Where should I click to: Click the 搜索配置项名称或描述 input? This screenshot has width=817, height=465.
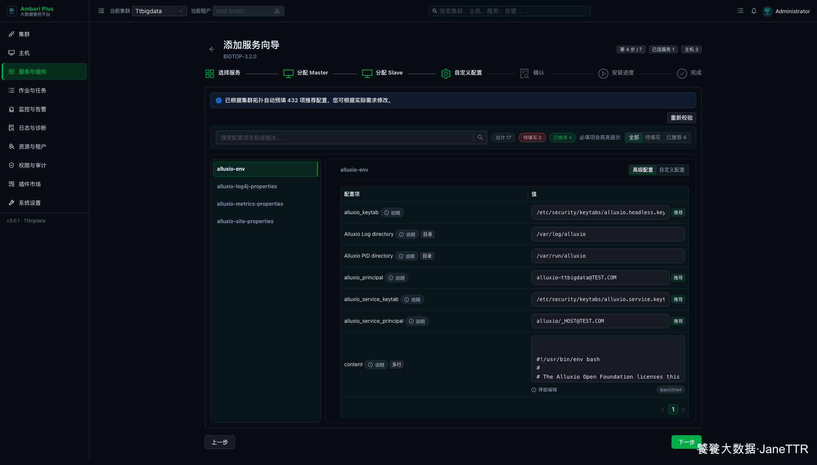click(345, 138)
